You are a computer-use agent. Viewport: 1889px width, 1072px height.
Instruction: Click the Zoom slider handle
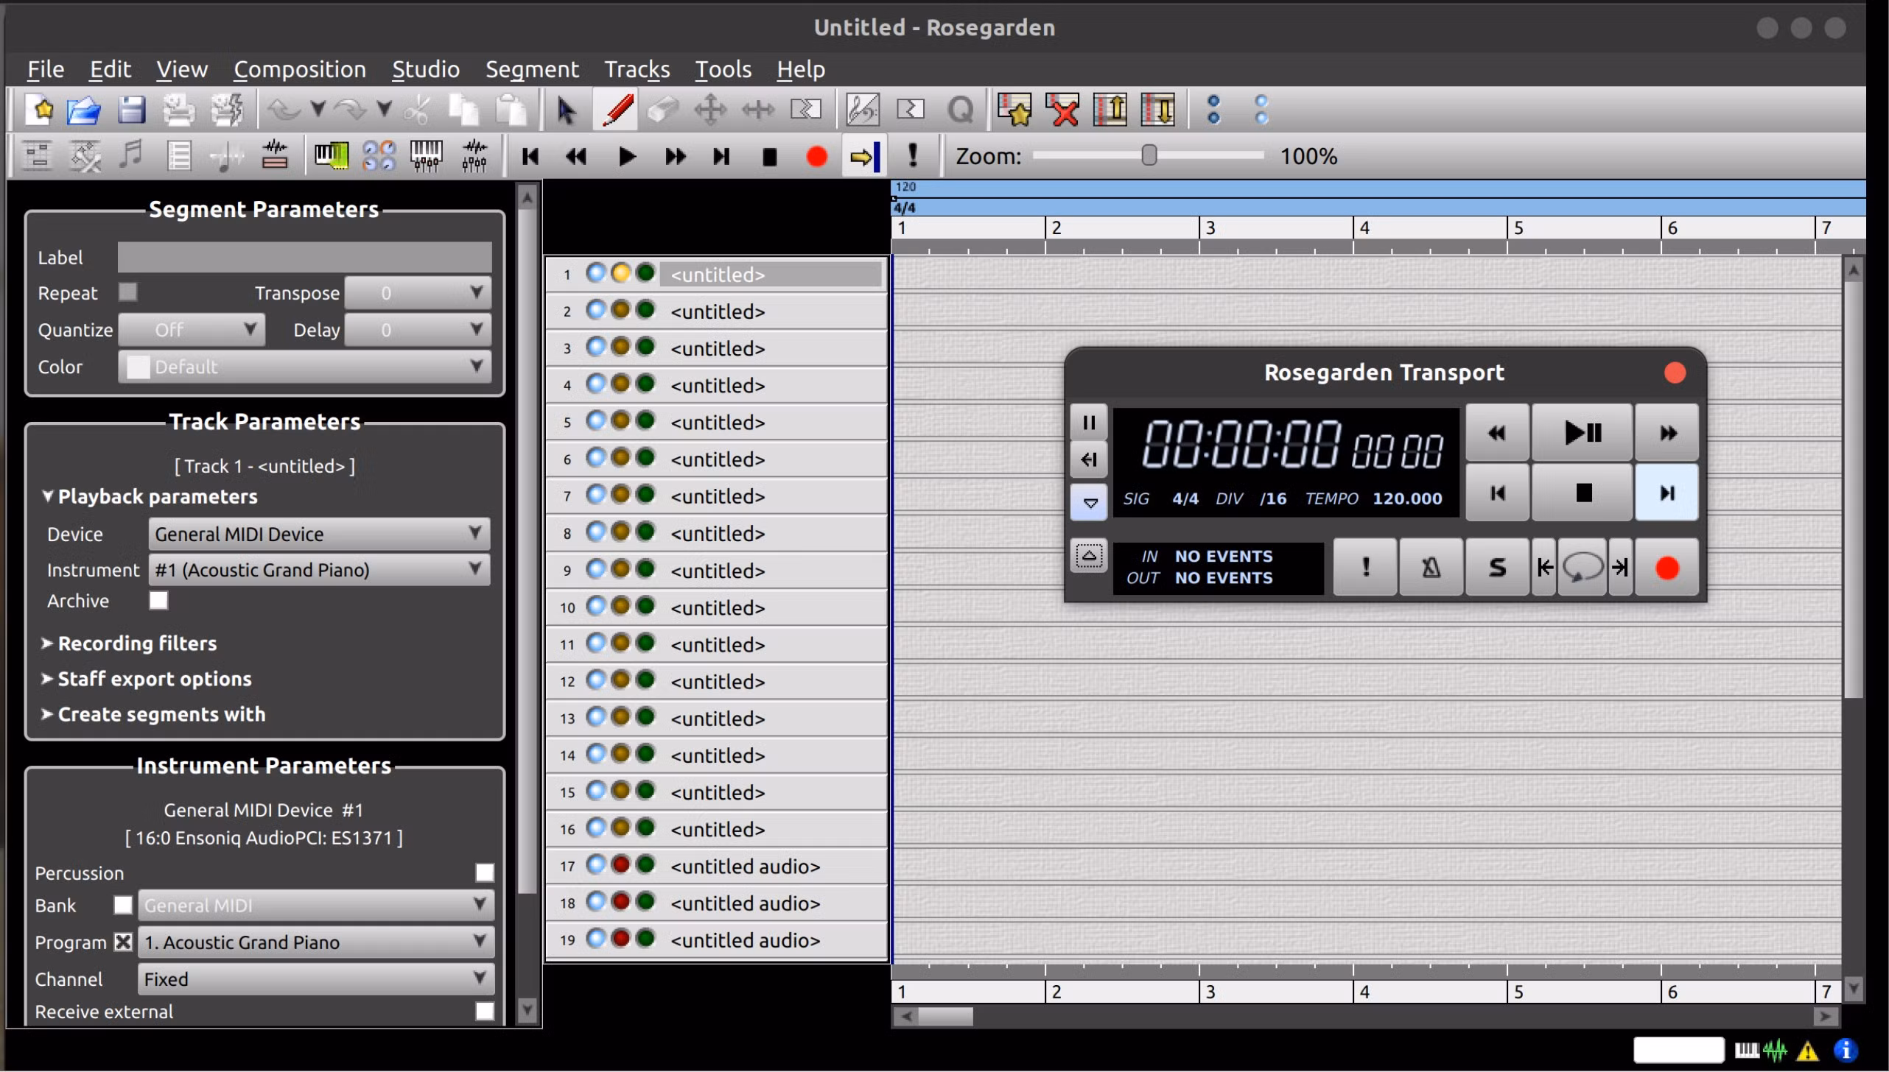(x=1149, y=155)
